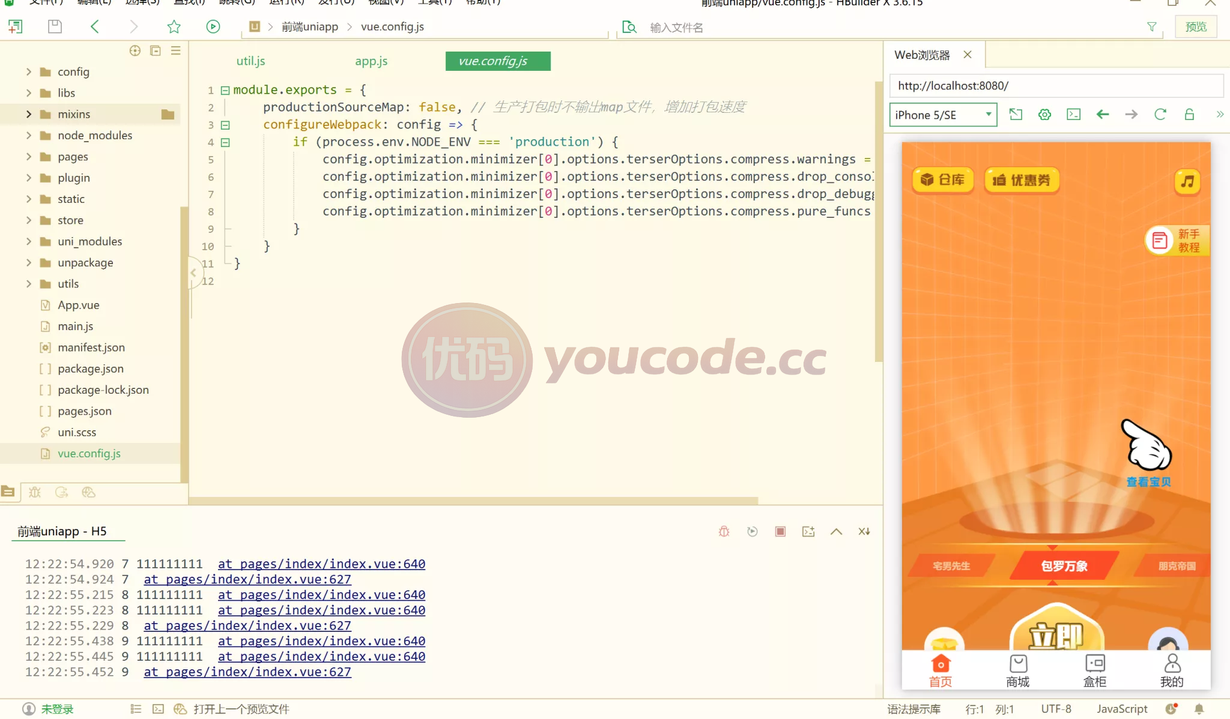Open the browser dev console icon

[x=1073, y=115]
